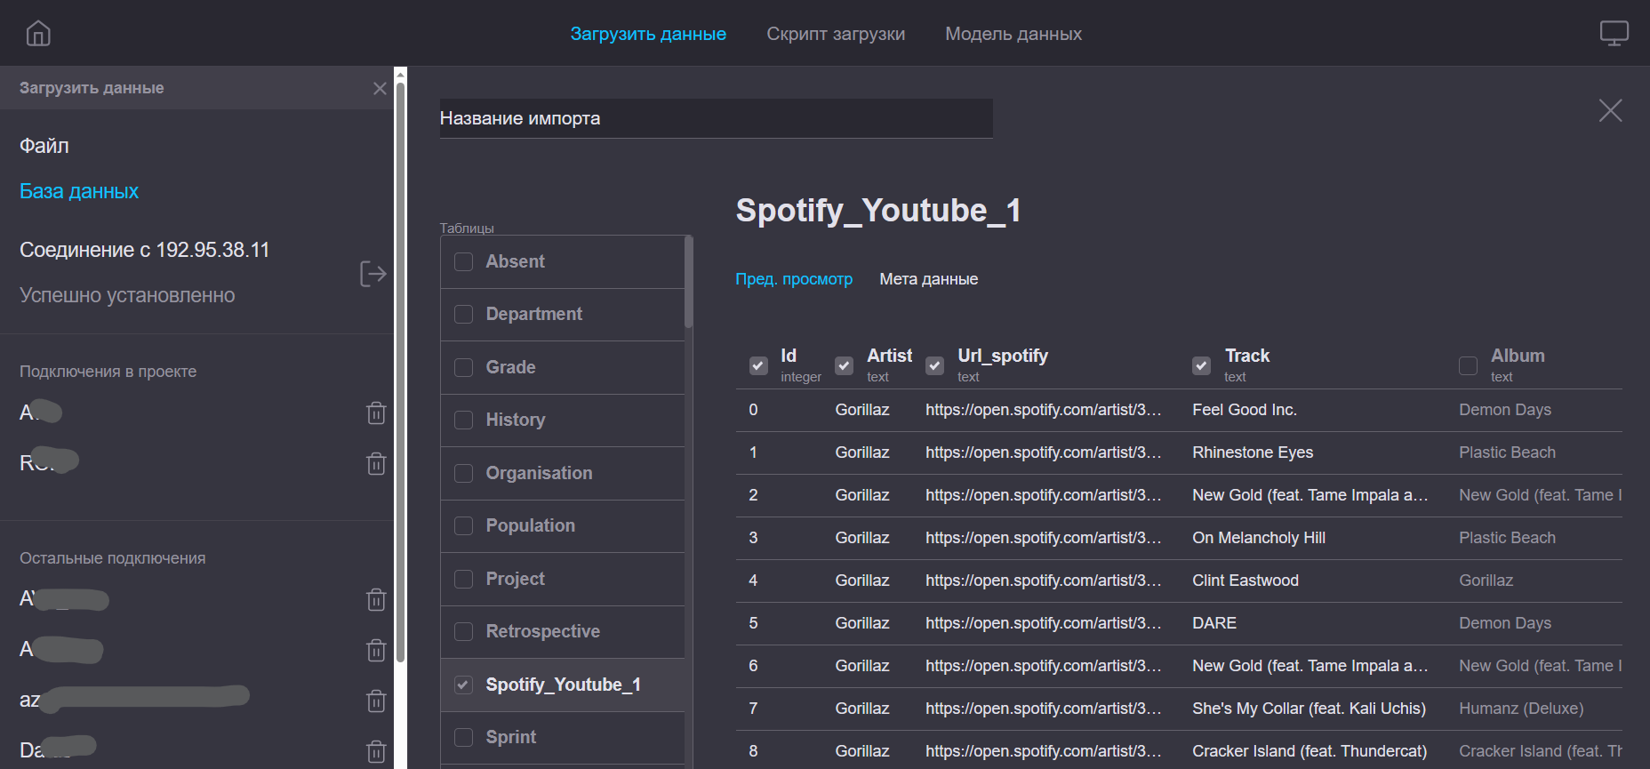
Task: Check the Project table checkbox
Action: 463,579
